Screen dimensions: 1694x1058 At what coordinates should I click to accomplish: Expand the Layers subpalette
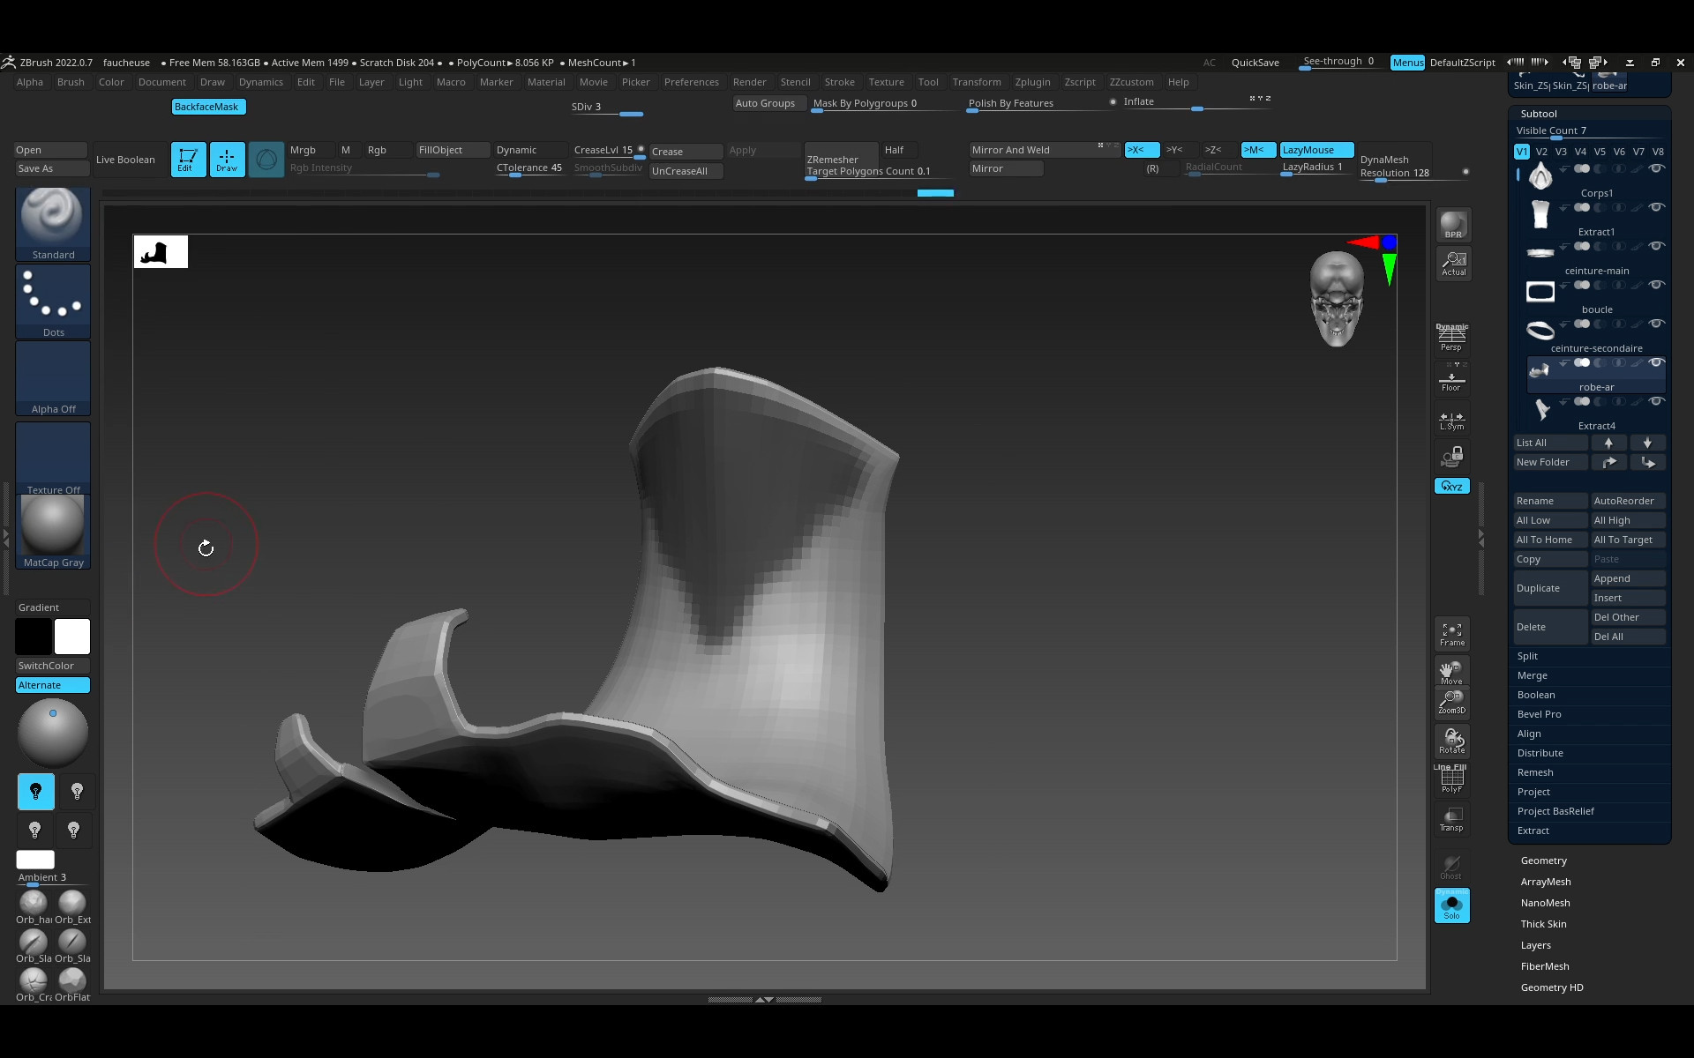pos(1535,945)
